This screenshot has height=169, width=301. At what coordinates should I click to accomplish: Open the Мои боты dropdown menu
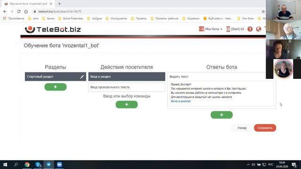(211, 29)
